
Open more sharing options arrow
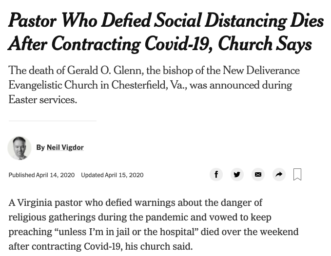click(279, 174)
